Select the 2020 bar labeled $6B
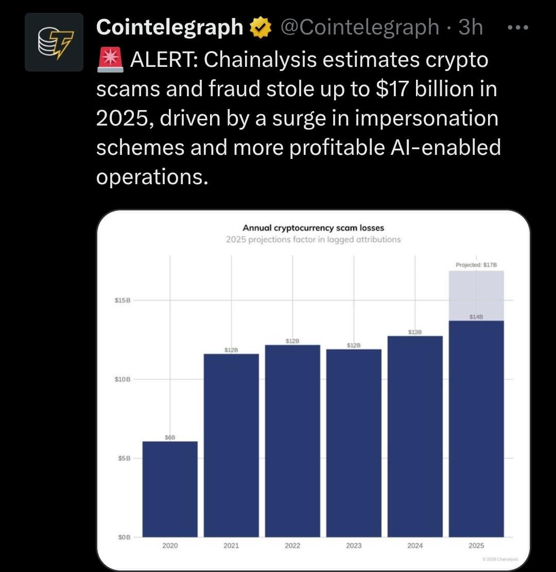 pyautogui.click(x=170, y=489)
